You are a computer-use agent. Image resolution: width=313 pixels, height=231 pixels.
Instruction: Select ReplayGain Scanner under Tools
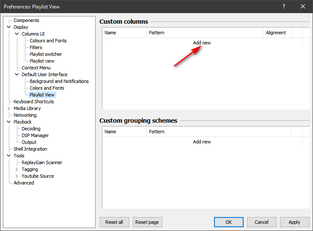[x=42, y=162]
